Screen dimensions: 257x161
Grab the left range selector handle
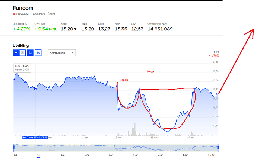[14, 148]
